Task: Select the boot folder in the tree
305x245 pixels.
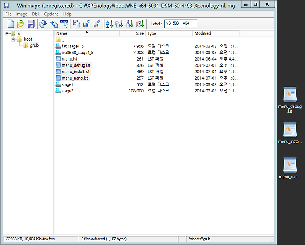Action: coord(28,39)
